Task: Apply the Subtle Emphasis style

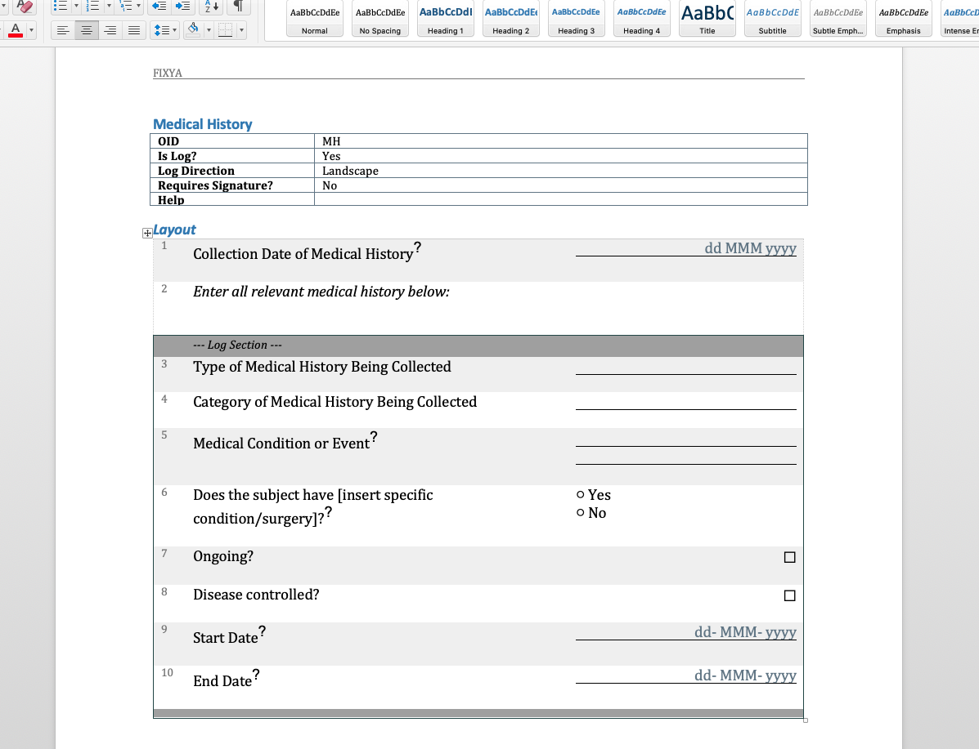Action: coord(838,19)
